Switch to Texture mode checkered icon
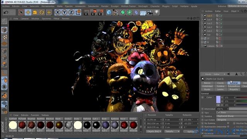The width and height of the screenshot is (247, 139). (x=4, y=37)
